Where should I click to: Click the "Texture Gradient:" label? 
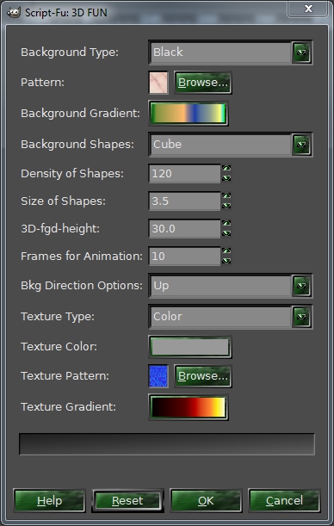tap(68, 407)
